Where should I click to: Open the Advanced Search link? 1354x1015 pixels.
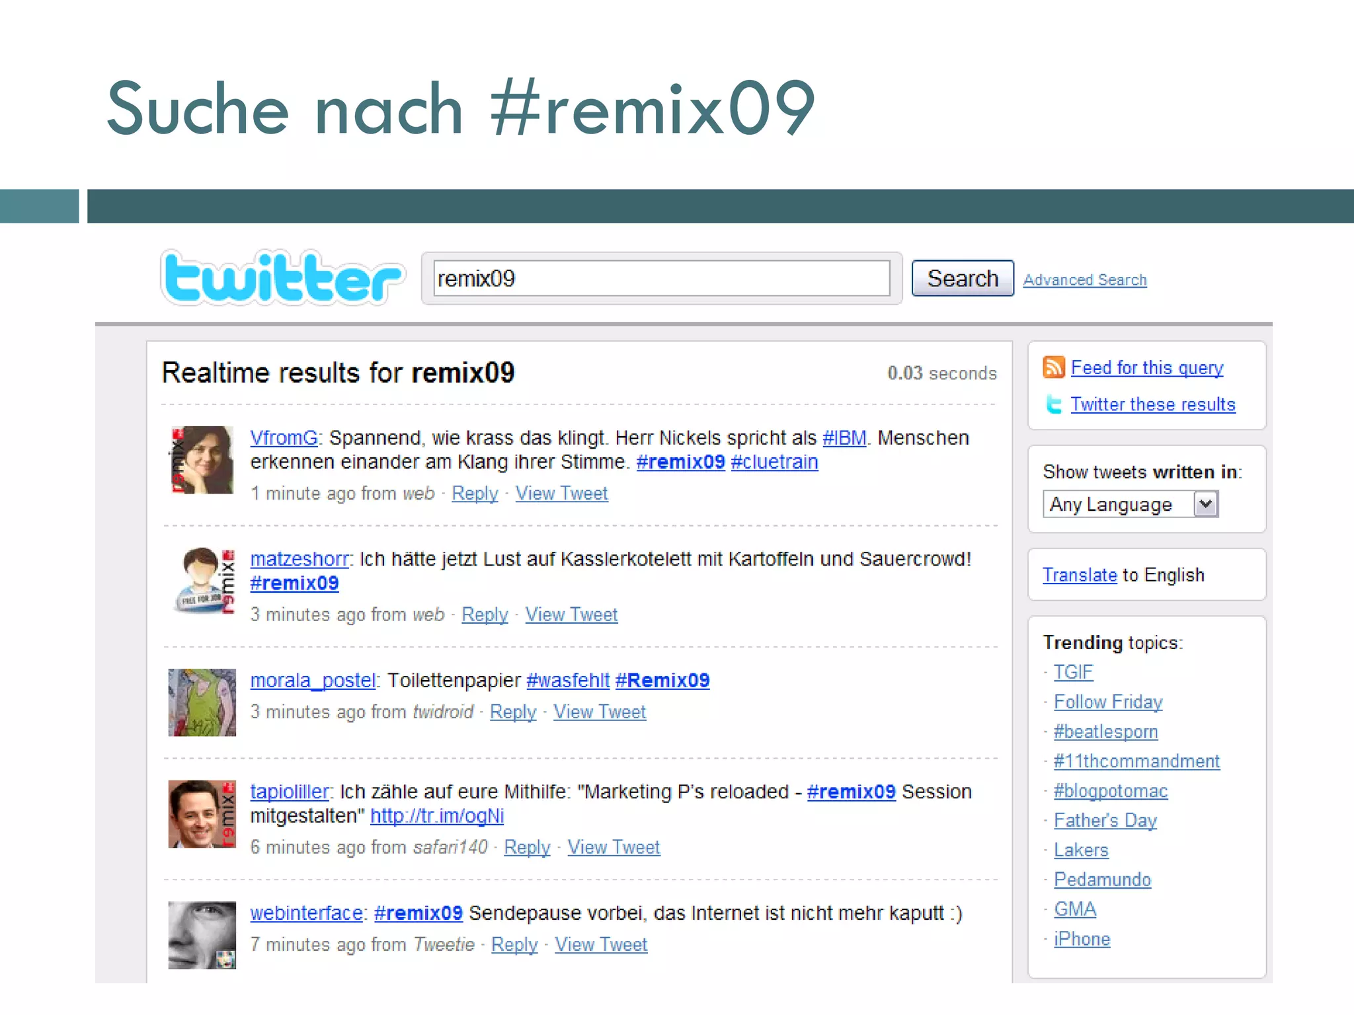1085,280
